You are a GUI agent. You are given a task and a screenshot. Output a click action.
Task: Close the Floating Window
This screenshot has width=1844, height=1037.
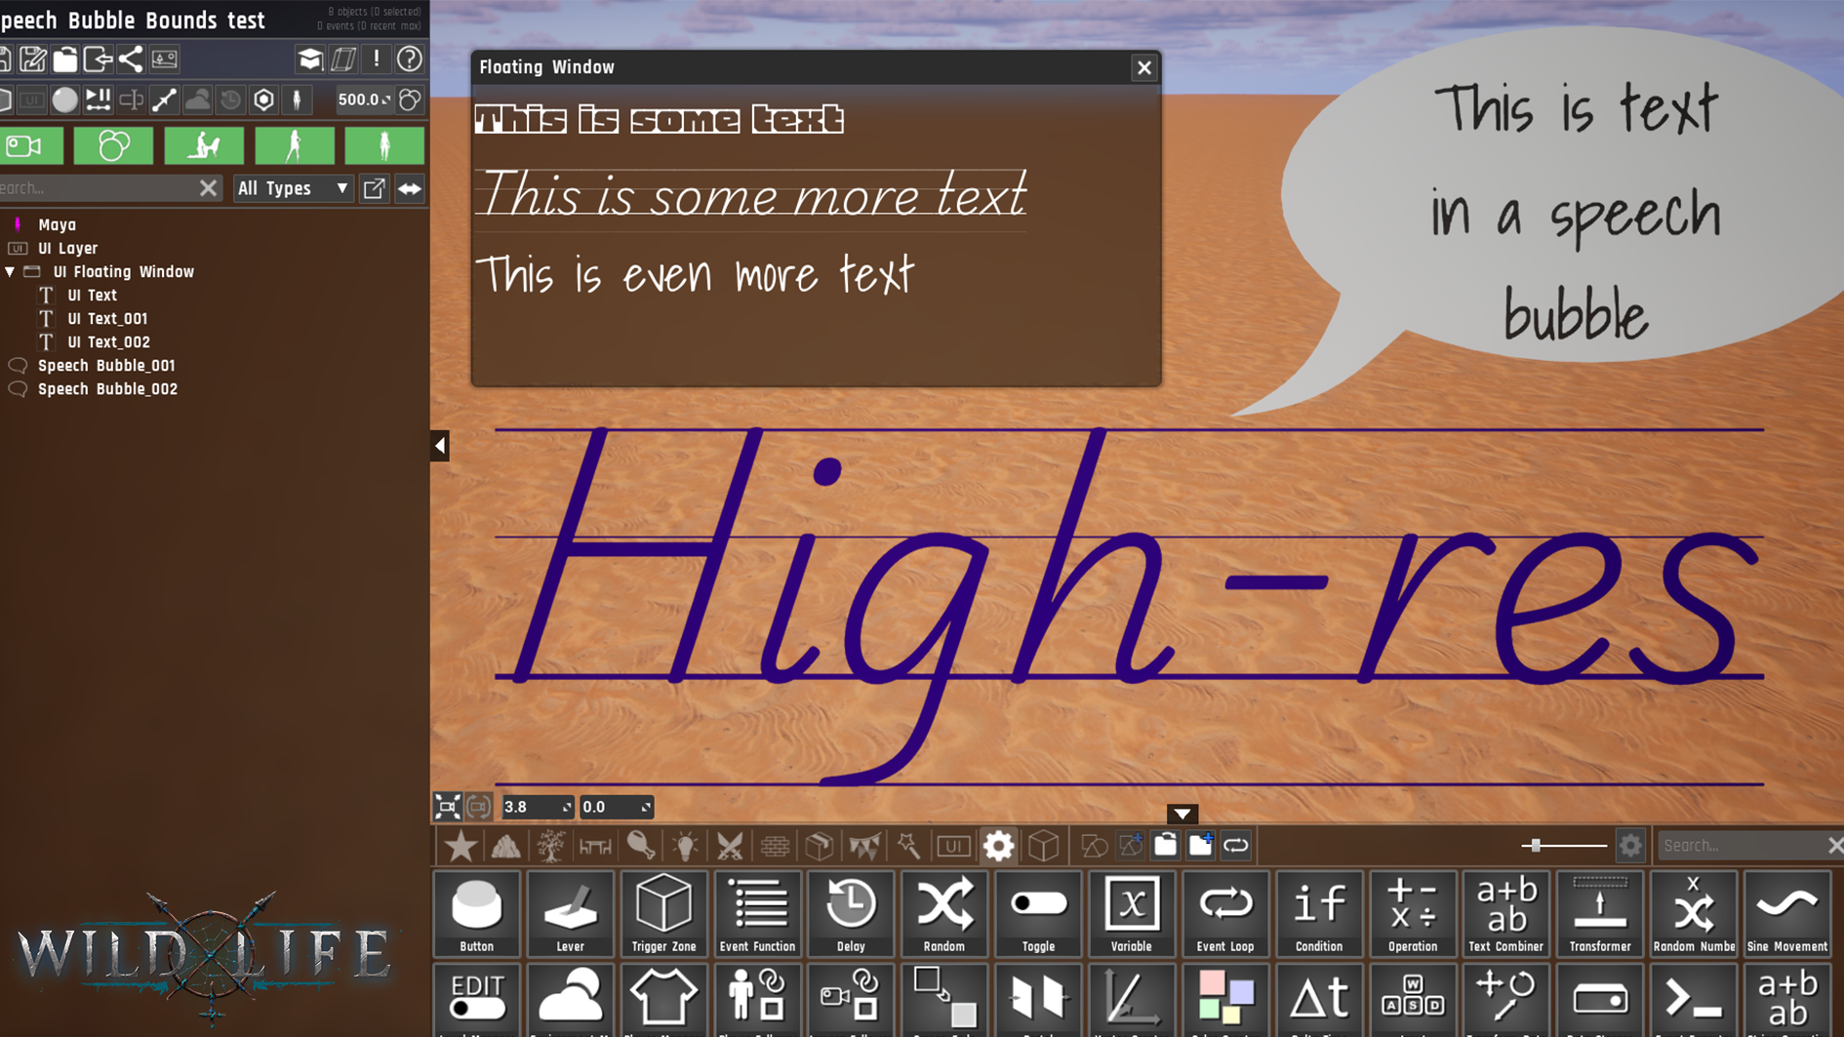1143,67
